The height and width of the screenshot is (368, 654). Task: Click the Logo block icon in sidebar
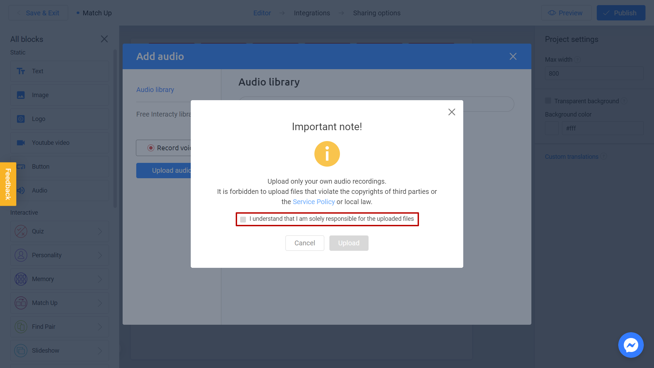click(21, 119)
